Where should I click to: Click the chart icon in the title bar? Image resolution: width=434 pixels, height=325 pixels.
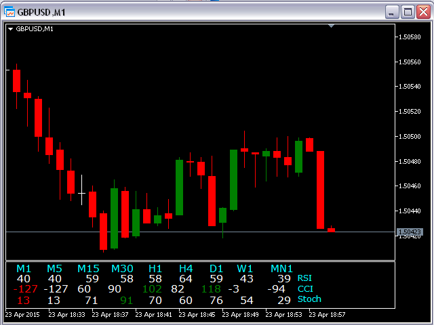[x=9, y=12]
